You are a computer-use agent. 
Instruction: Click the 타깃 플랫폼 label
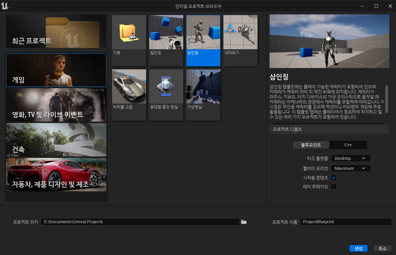[x=317, y=158]
